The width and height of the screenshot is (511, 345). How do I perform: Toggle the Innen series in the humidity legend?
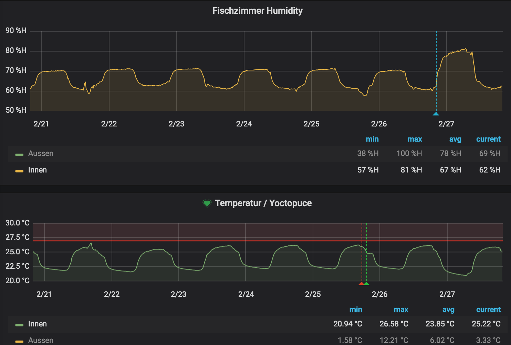click(38, 170)
